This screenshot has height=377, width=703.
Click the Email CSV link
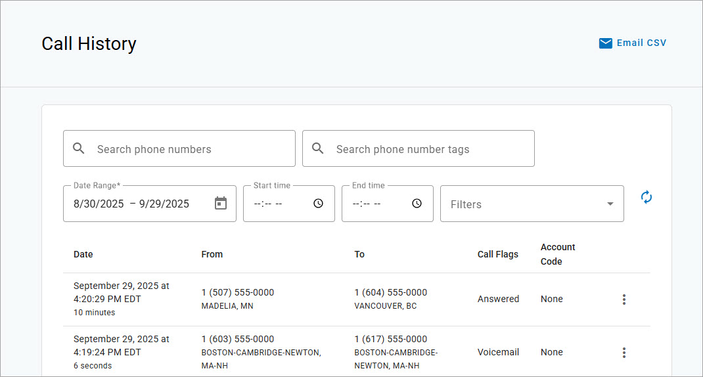[641, 43]
